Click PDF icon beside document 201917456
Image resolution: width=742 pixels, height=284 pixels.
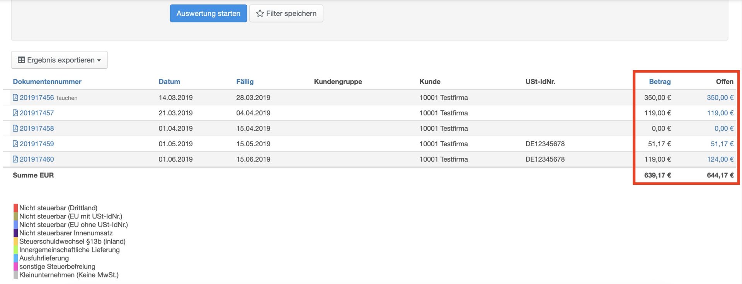[15, 98]
